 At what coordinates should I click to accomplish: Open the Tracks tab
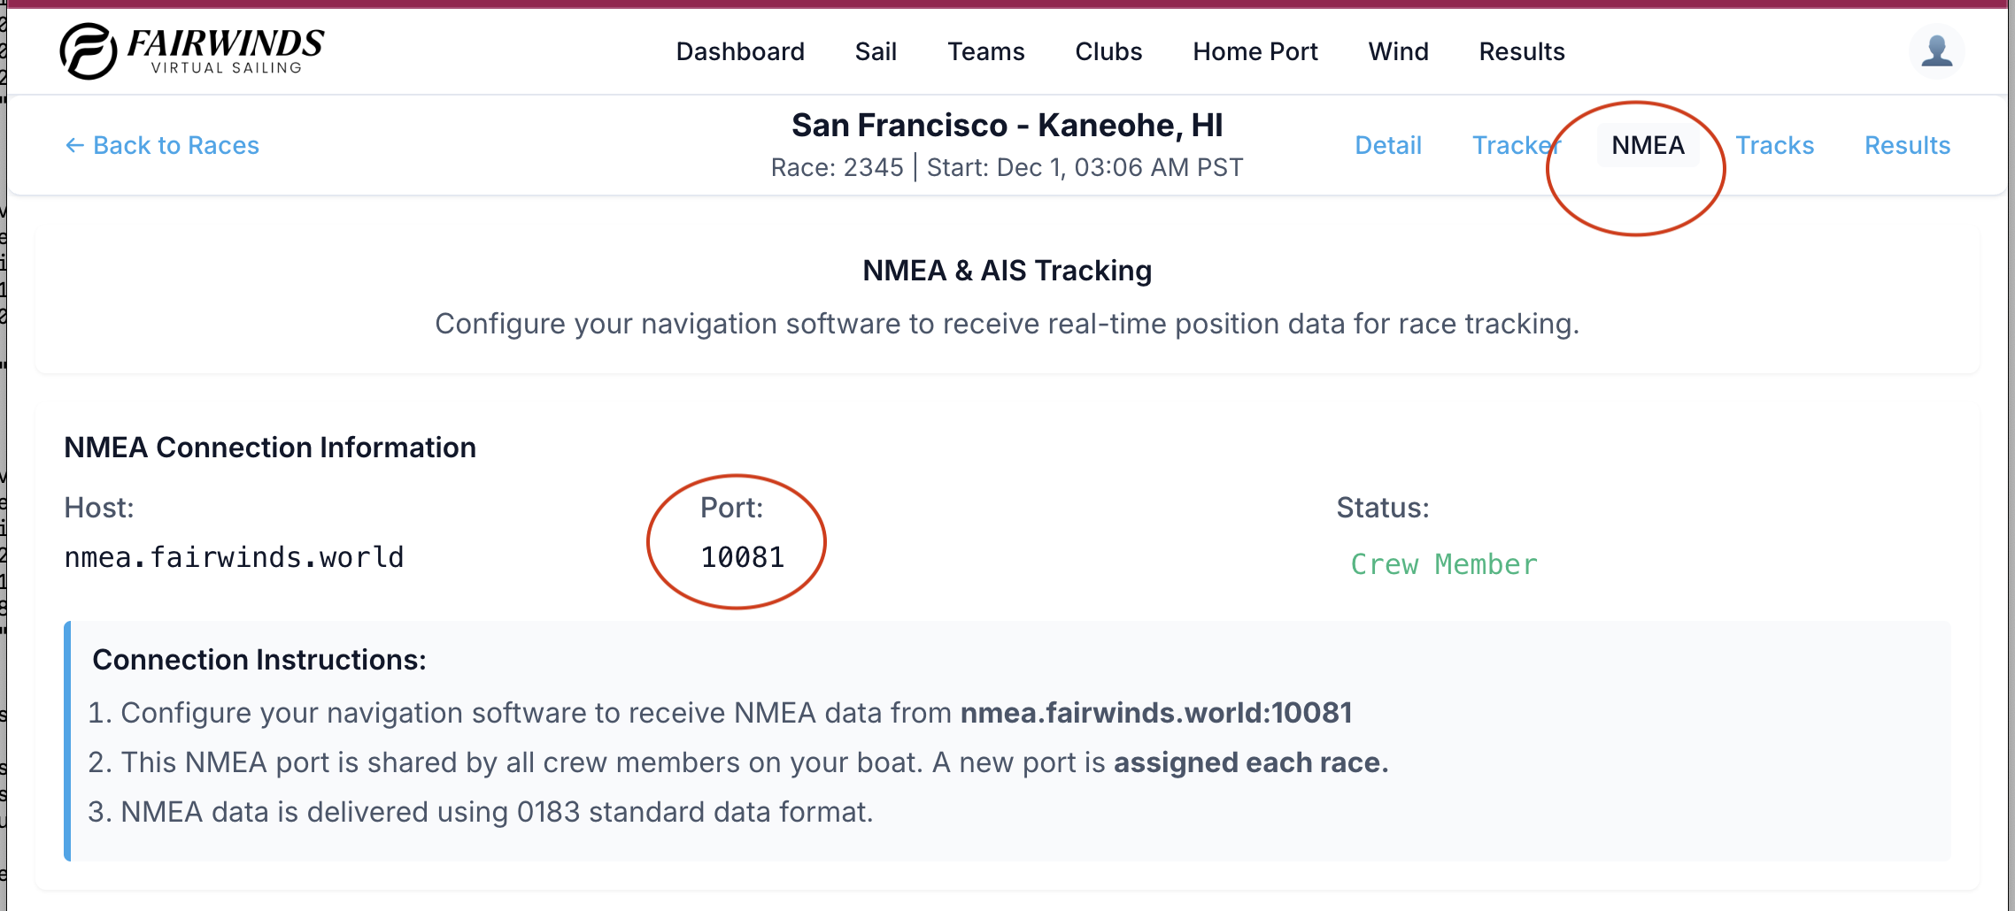[1774, 145]
